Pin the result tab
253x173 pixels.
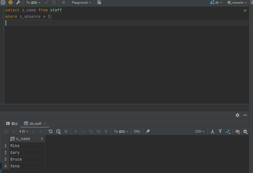point(148,131)
